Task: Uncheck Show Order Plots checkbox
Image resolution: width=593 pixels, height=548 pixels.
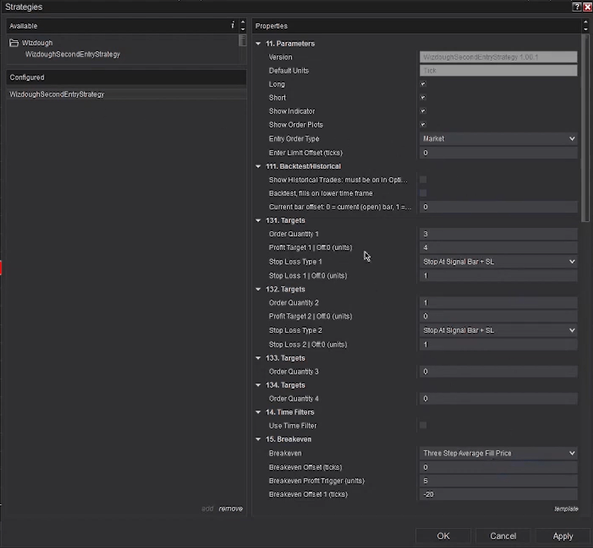Action: 423,124
